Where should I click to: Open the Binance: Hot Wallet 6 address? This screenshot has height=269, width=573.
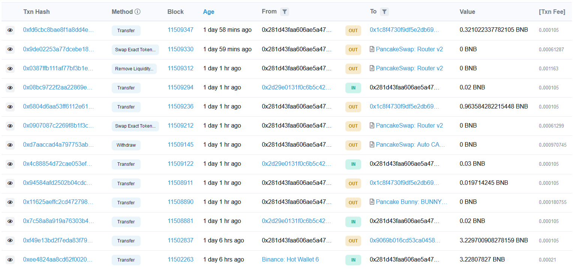coord(290,260)
